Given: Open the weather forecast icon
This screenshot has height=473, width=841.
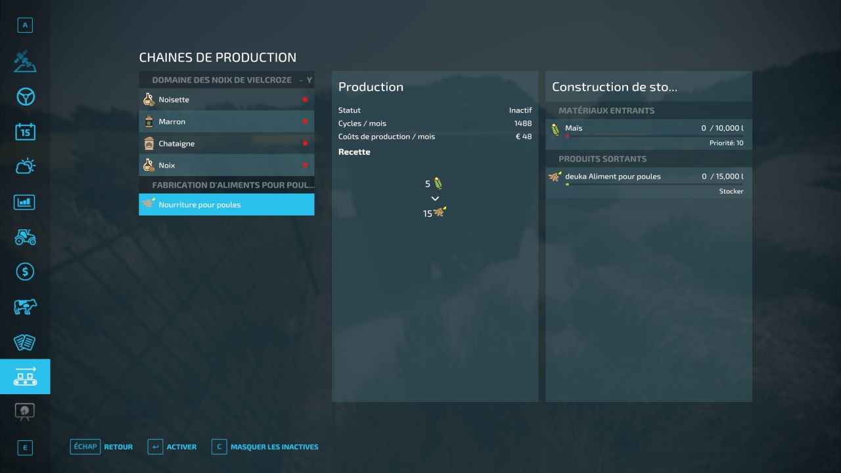Looking at the screenshot, I should pyautogui.click(x=25, y=166).
